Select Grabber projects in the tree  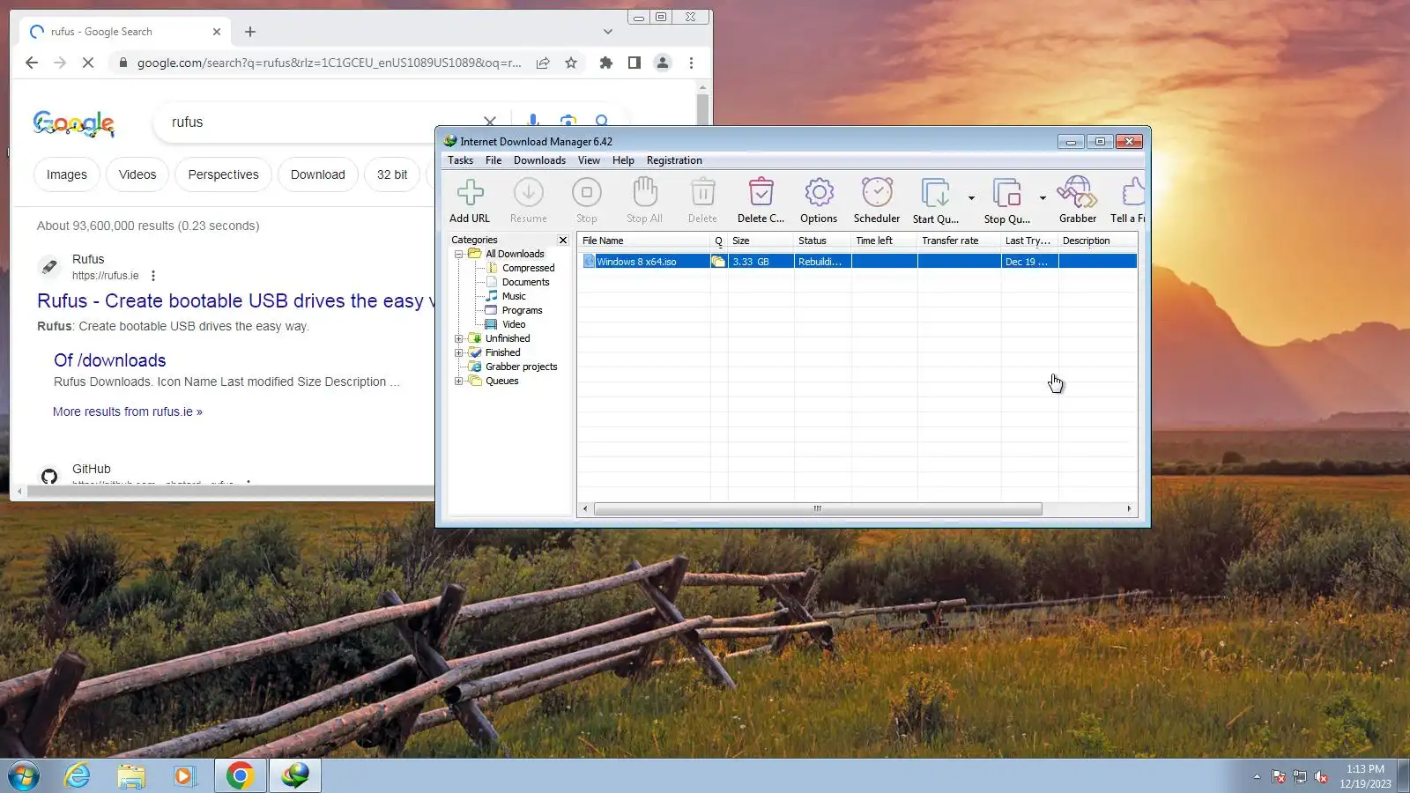(521, 367)
